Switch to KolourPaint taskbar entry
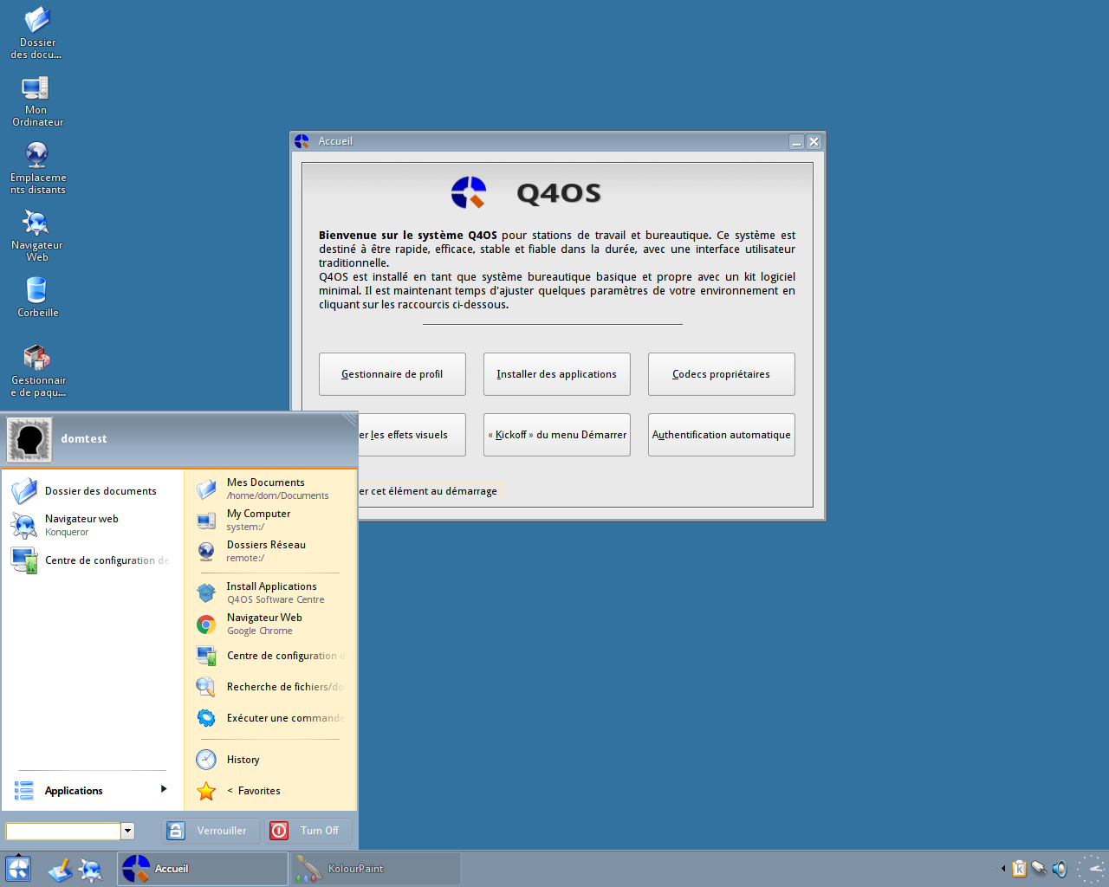Image resolution: width=1109 pixels, height=887 pixels. point(375,869)
